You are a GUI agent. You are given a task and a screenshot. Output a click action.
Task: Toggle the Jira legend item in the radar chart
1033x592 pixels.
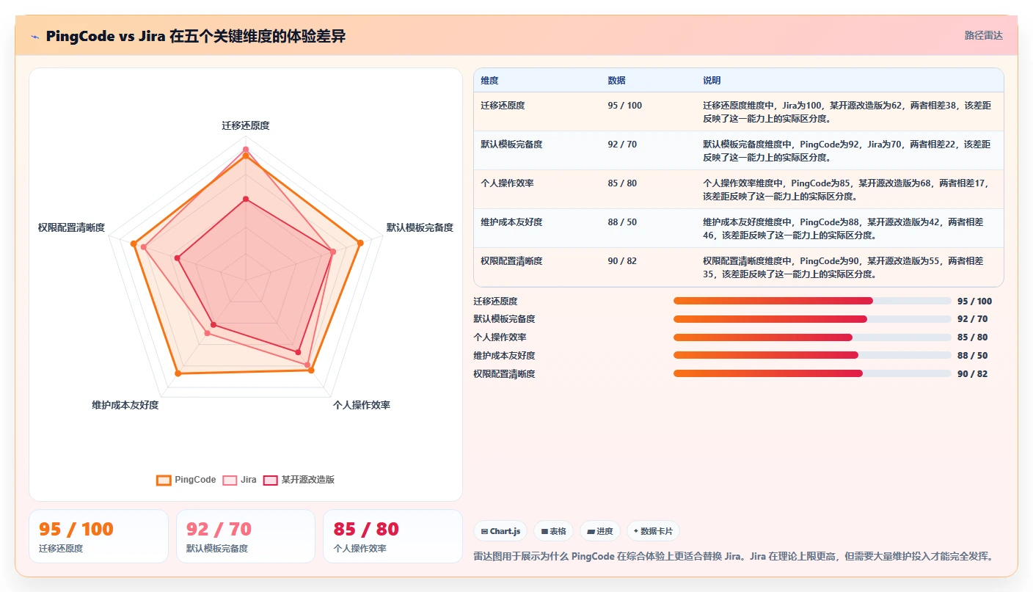click(240, 480)
